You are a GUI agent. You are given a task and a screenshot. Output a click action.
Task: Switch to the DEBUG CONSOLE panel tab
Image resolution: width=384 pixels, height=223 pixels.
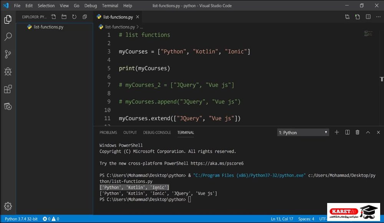tap(157, 133)
